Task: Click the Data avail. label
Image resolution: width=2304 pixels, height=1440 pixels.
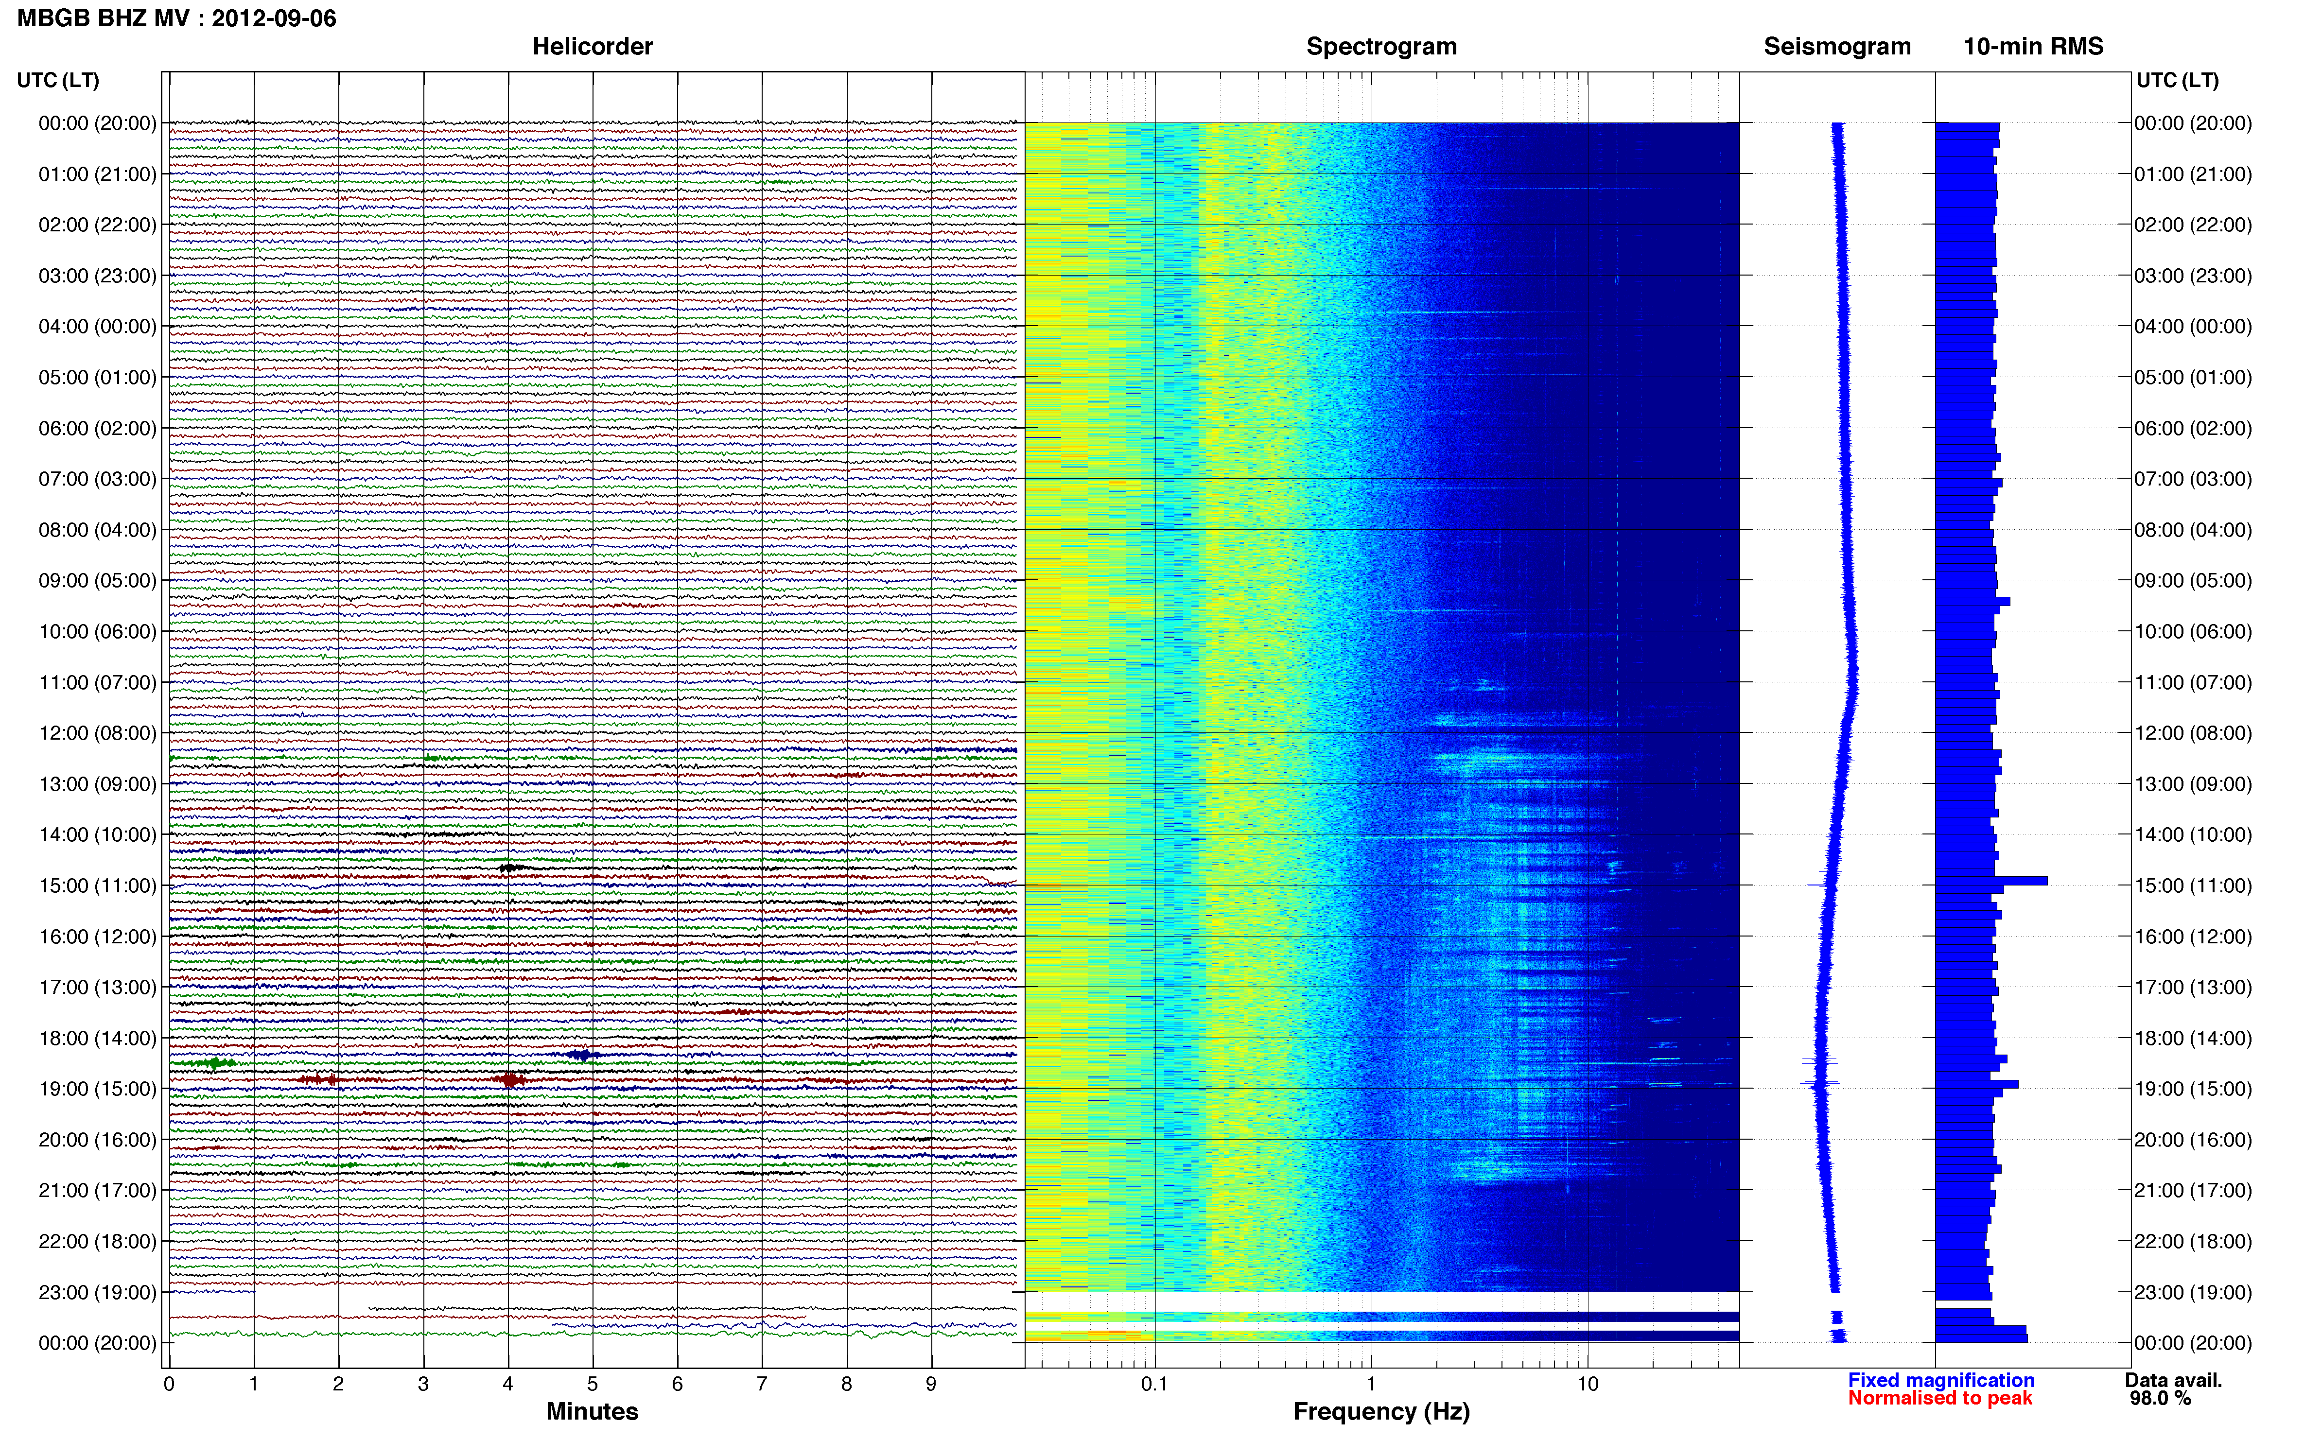Action: pos(2174,1380)
